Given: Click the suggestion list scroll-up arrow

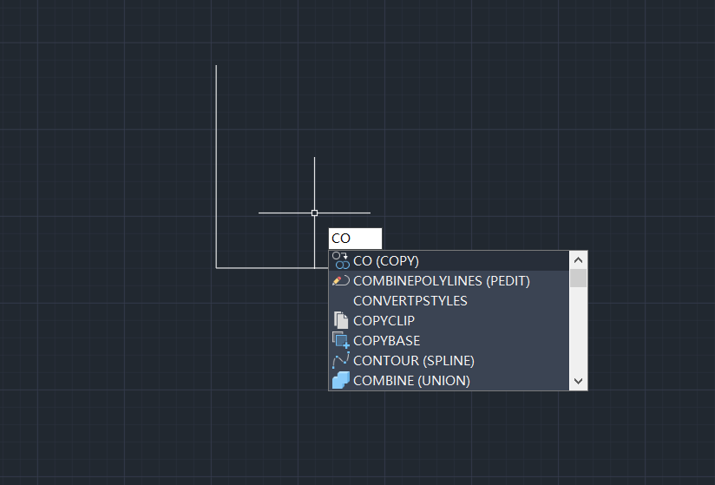Looking at the screenshot, I should pos(579,259).
